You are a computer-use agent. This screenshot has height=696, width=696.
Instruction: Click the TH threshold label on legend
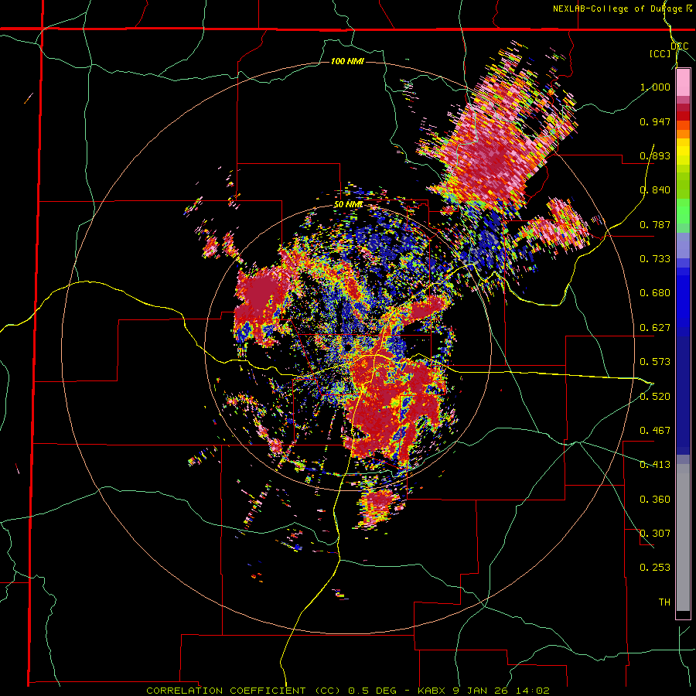click(x=664, y=602)
